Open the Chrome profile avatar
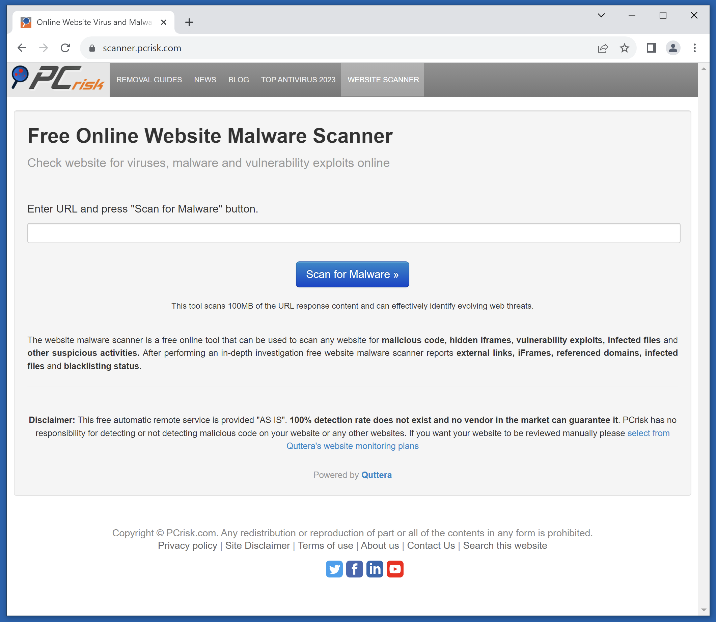The height and width of the screenshot is (622, 716). (x=673, y=48)
